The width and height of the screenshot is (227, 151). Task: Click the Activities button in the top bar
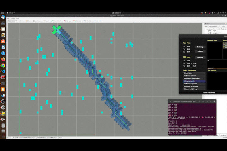point(3,13)
